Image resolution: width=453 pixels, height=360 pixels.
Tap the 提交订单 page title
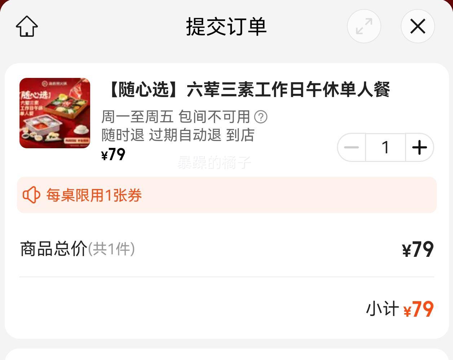tap(226, 26)
